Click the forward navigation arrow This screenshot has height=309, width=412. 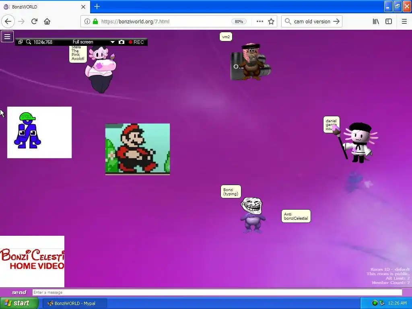pyautogui.click(x=22, y=22)
